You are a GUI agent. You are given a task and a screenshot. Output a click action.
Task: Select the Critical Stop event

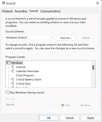tap(23, 84)
